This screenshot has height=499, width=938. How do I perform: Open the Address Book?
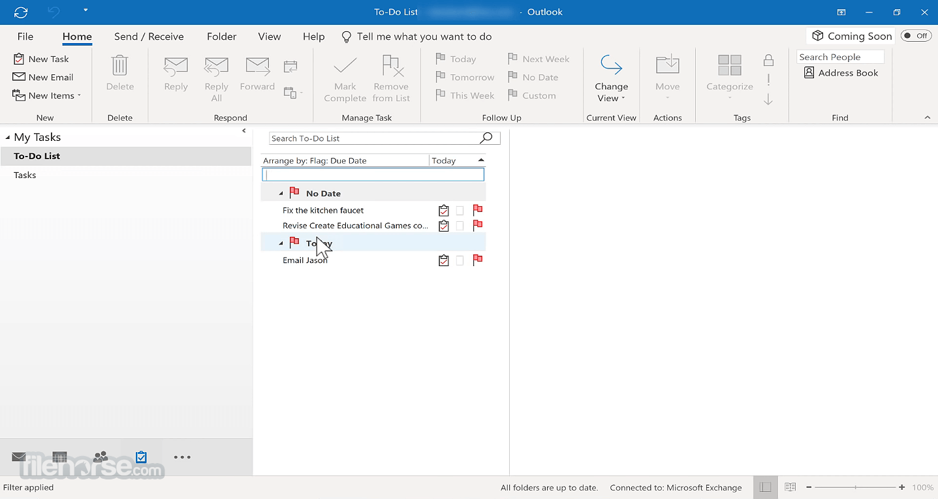point(841,73)
